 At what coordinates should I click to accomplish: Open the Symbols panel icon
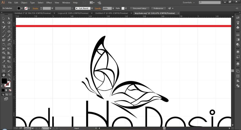(238, 27)
